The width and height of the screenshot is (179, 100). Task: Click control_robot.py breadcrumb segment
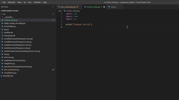point(73,11)
